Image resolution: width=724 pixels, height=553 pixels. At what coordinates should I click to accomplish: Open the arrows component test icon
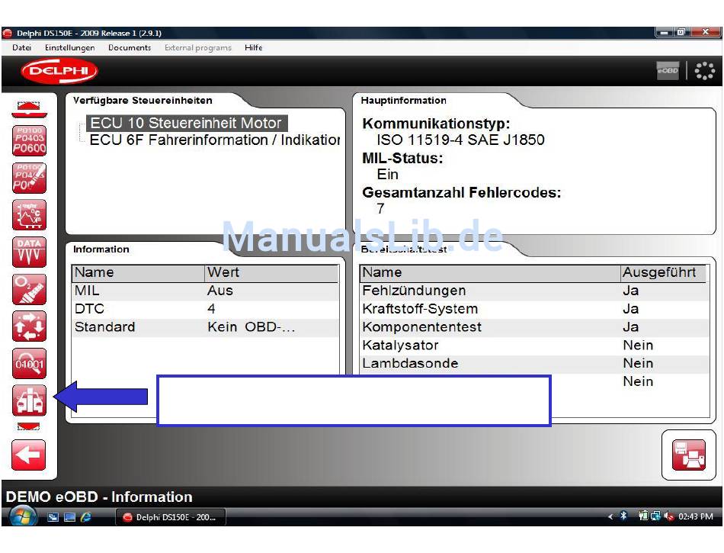coord(29,326)
